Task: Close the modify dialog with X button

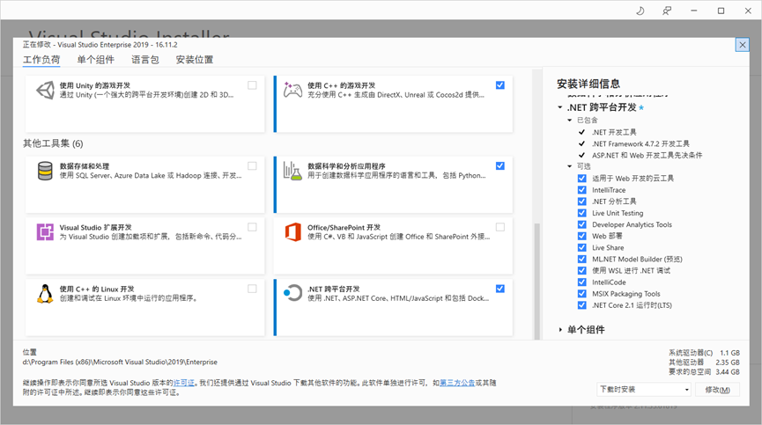Action: (x=742, y=45)
